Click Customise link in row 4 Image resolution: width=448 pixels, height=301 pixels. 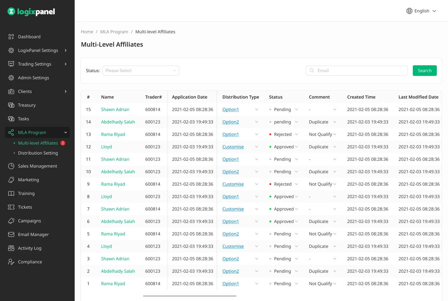[233, 246]
